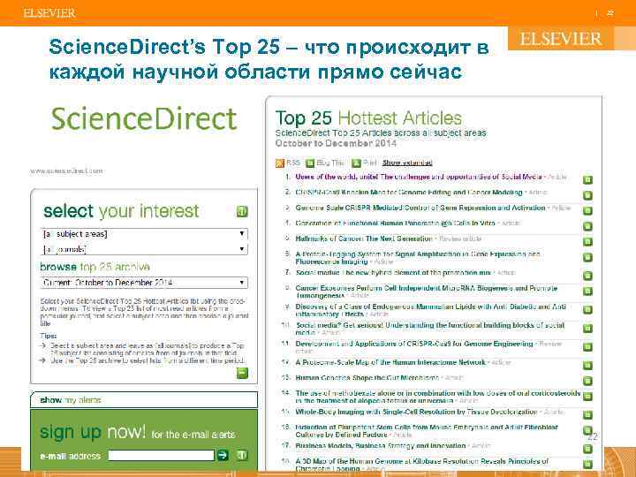This screenshot has width=636, height=477.
Task: Click green icon for 3D Map of Human Genome article
Action: 587,464
